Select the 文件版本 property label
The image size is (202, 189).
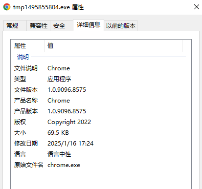[26, 90]
